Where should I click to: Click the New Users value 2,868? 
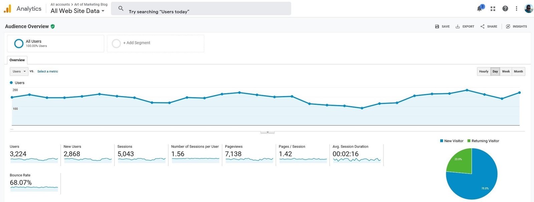coord(72,154)
